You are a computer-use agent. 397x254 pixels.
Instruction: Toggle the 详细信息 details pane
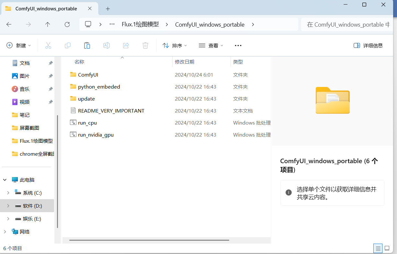(x=368, y=45)
